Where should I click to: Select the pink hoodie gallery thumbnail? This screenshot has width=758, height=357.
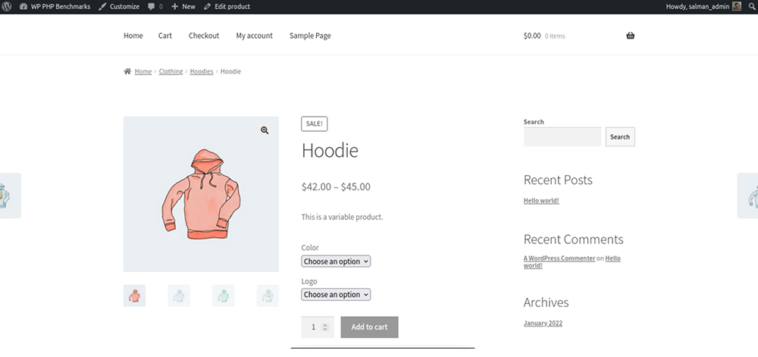[x=134, y=296]
